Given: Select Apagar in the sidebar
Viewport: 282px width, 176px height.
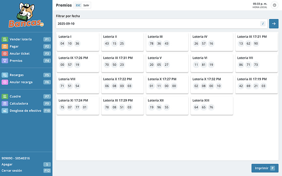Looking at the screenshot, I should click(x=7, y=164).
